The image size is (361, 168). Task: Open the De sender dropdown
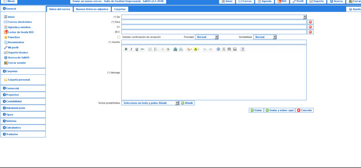click(214, 17)
